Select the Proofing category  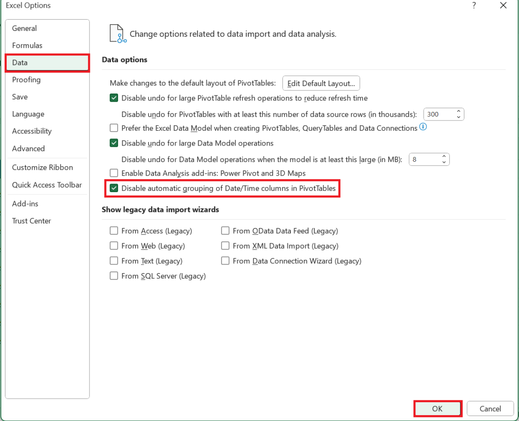(x=26, y=79)
